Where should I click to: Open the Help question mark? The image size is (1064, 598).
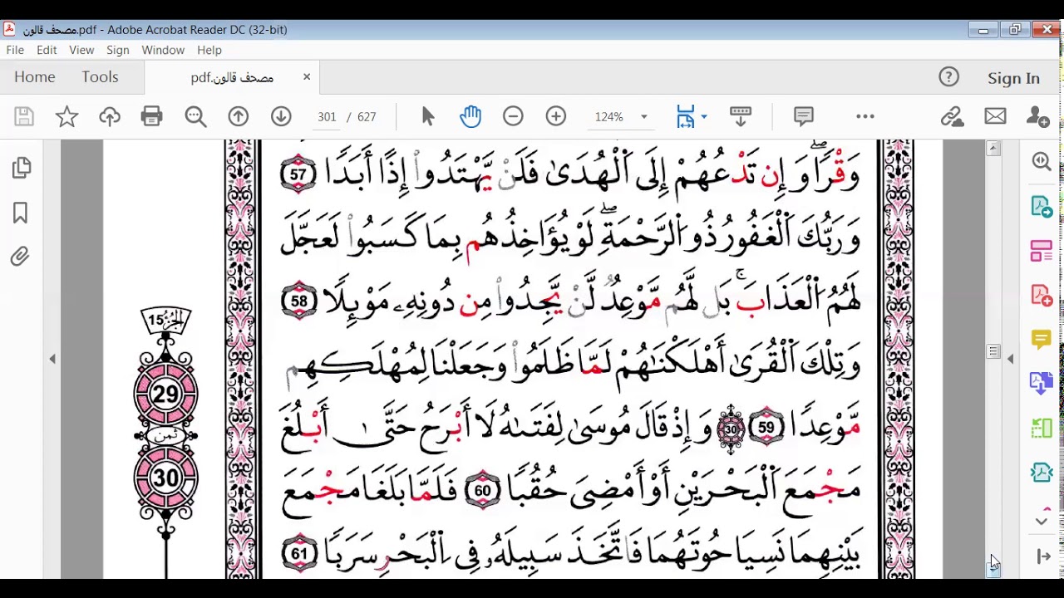click(948, 77)
